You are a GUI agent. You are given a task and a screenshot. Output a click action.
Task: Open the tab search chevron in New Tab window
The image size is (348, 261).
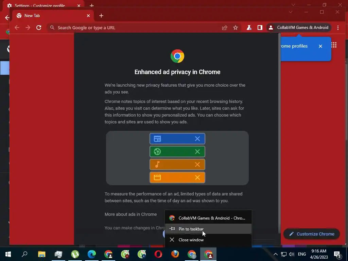(291, 12)
